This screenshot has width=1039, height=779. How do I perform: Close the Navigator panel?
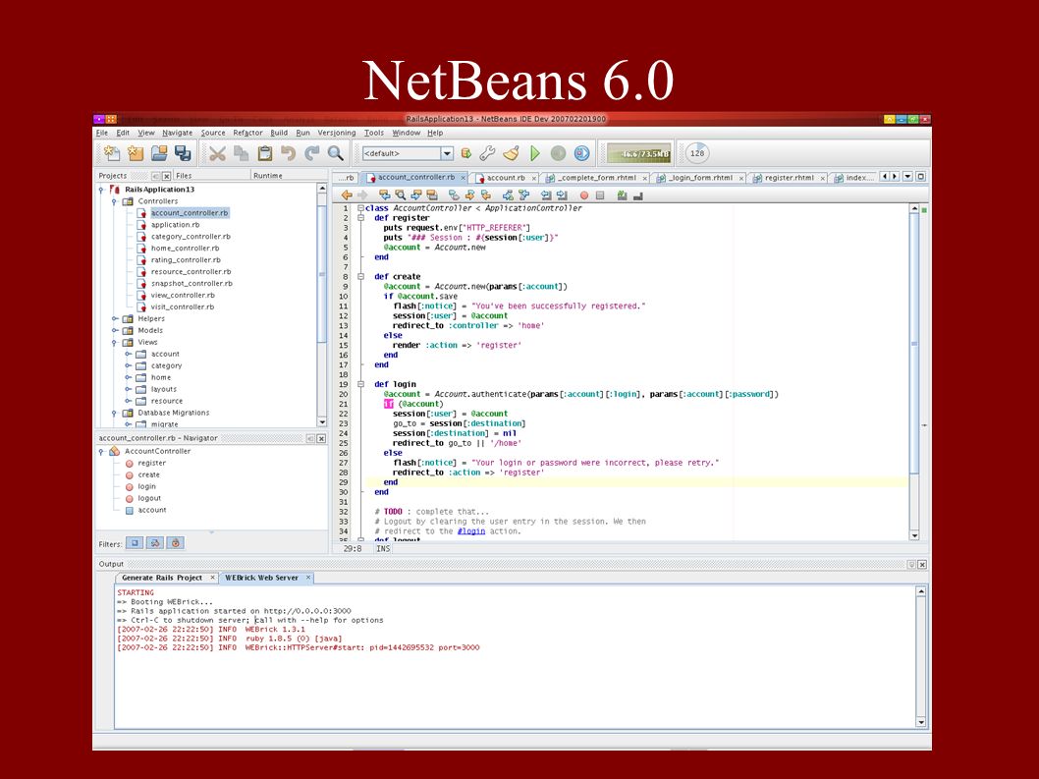point(321,438)
